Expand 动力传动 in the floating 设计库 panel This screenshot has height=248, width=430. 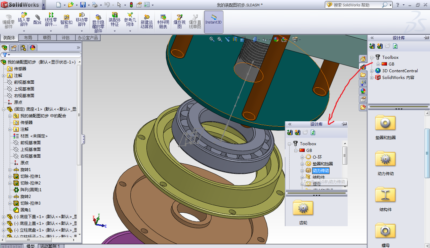tap(302, 171)
